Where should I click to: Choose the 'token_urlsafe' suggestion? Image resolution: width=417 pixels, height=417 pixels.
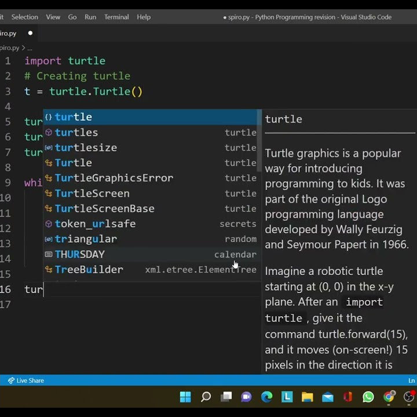[151, 224]
